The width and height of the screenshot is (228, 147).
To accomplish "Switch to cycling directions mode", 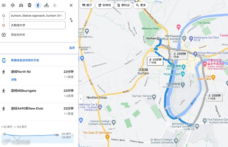I will [x=46, y=5].
